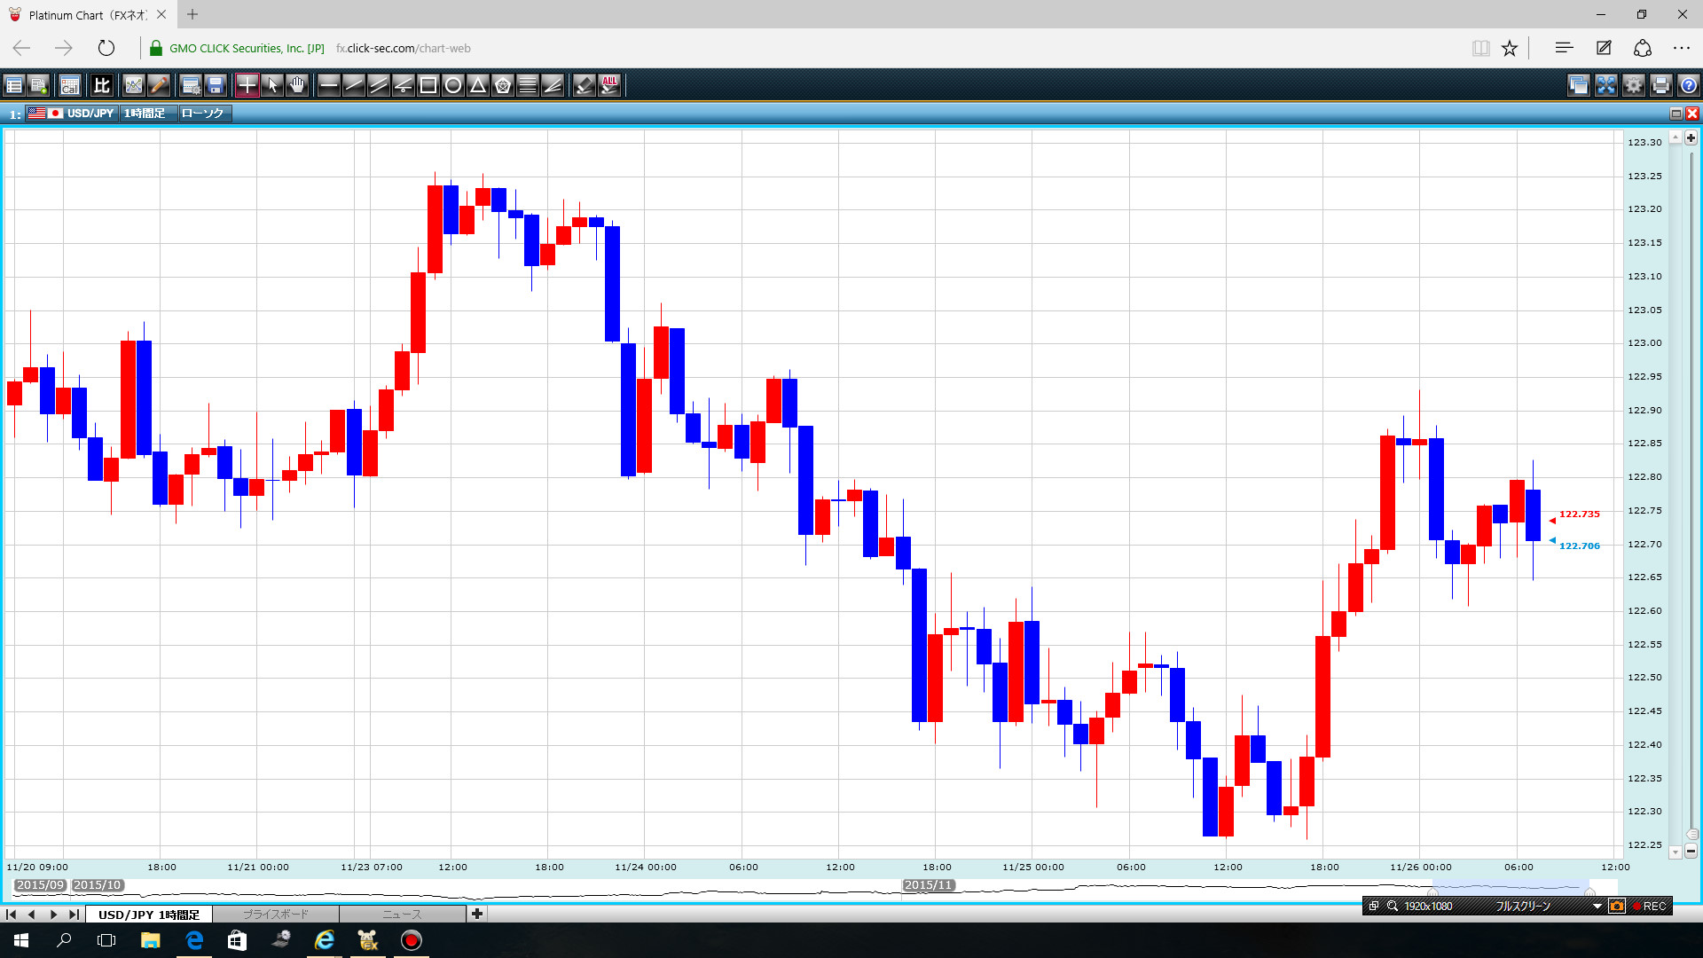Click the erase ALL drawings icon
1703x958 pixels.
(x=609, y=85)
